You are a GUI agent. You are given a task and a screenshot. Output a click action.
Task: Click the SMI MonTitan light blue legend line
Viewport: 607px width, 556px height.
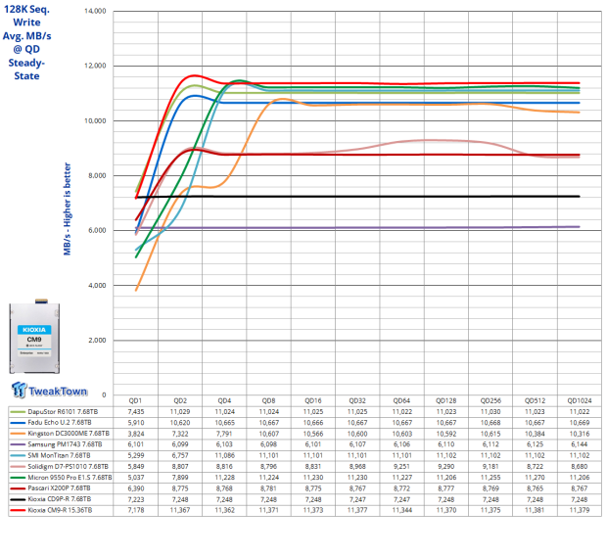[18, 456]
